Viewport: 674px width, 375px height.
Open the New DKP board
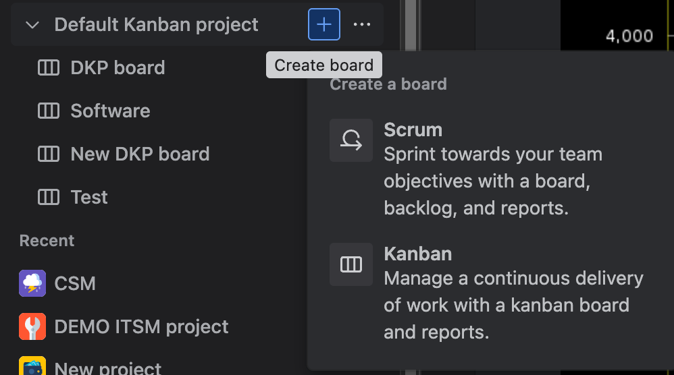tap(140, 154)
